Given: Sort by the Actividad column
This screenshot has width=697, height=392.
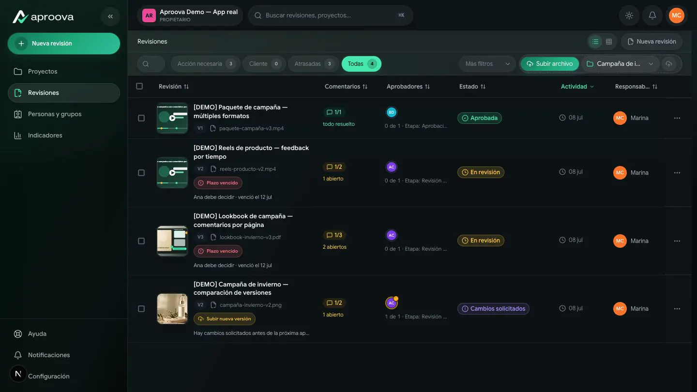Looking at the screenshot, I should pos(577,87).
